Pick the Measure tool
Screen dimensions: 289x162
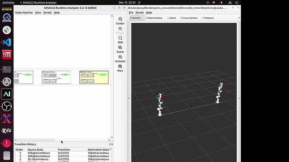(208, 18)
